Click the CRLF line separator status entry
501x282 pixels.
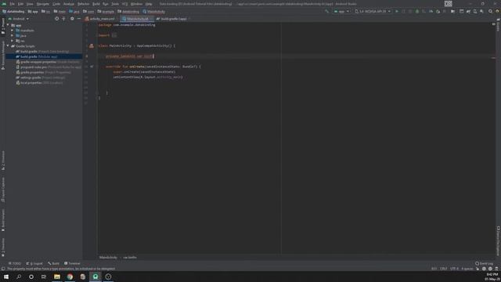pyautogui.click(x=444, y=269)
